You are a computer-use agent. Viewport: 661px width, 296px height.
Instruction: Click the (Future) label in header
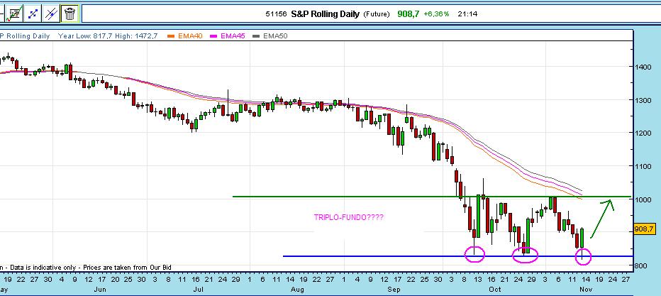point(377,14)
